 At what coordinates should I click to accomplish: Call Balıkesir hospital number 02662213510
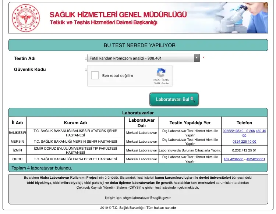point(233,131)
